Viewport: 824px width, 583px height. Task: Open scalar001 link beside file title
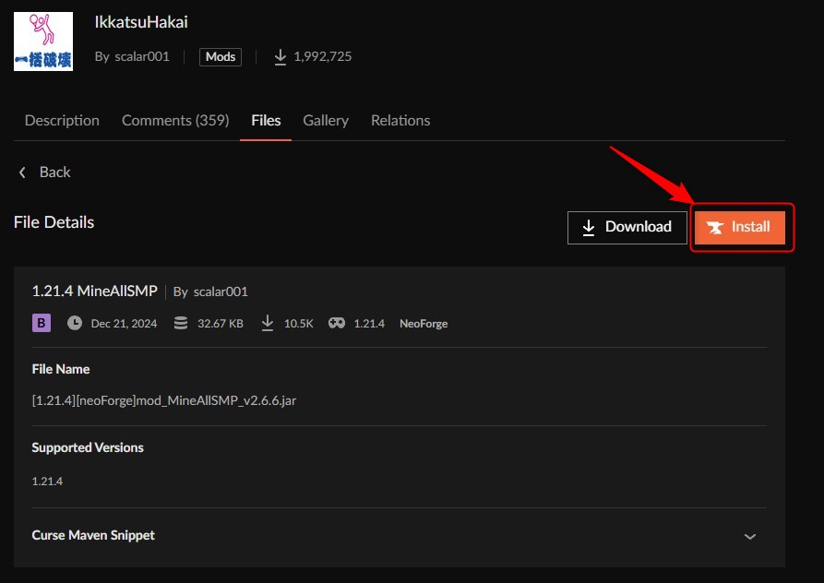[x=221, y=291]
